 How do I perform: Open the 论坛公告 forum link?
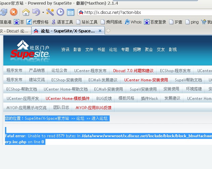(x=59, y=70)
